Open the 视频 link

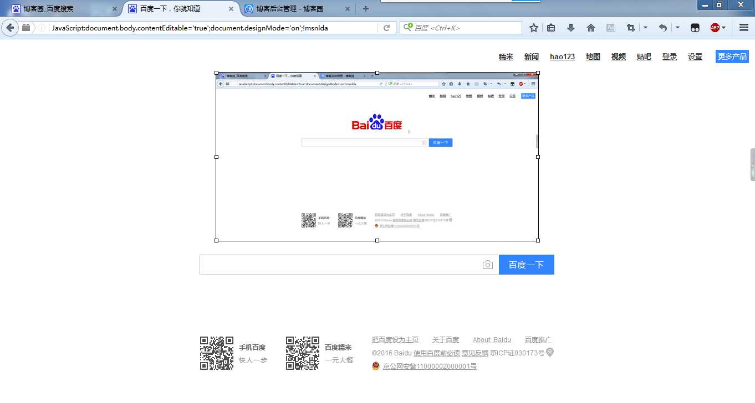pos(619,56)
